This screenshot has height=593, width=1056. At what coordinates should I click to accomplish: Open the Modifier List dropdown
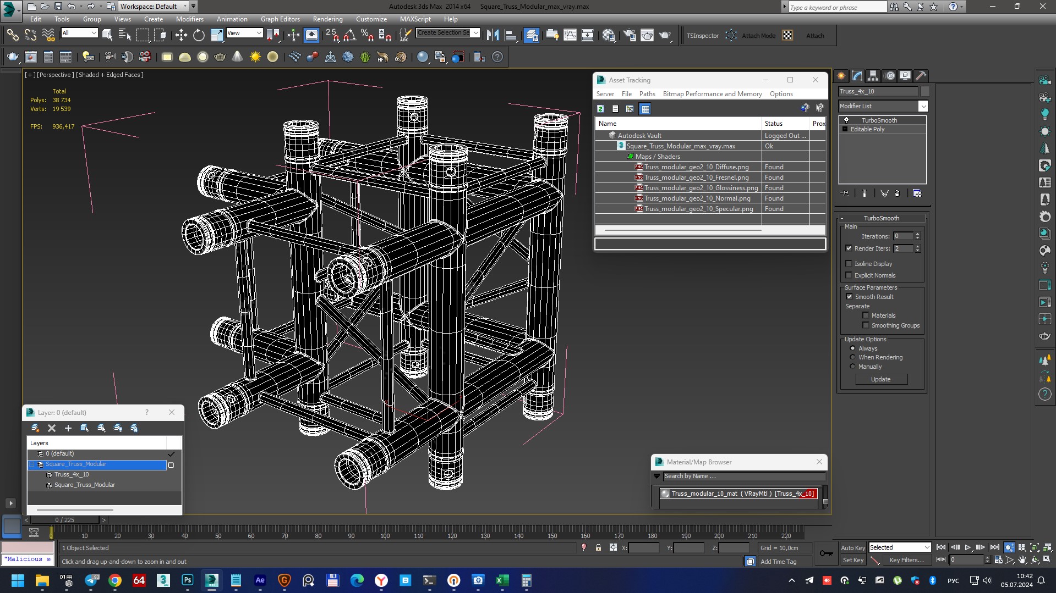923,106
